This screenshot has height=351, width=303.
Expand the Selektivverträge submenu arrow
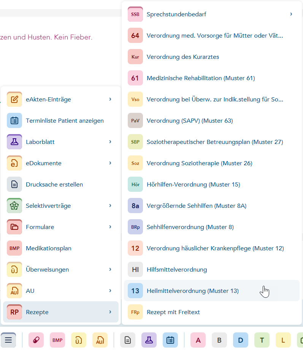[110, 206]
